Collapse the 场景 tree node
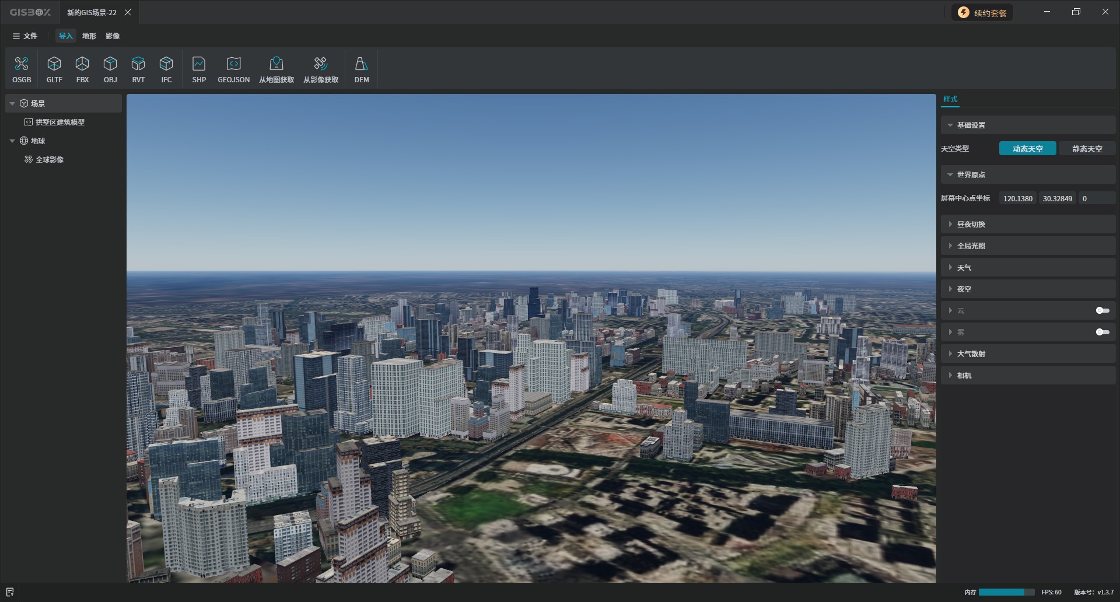Screen dimensions: 1120x602 click(x=12, y=104)
